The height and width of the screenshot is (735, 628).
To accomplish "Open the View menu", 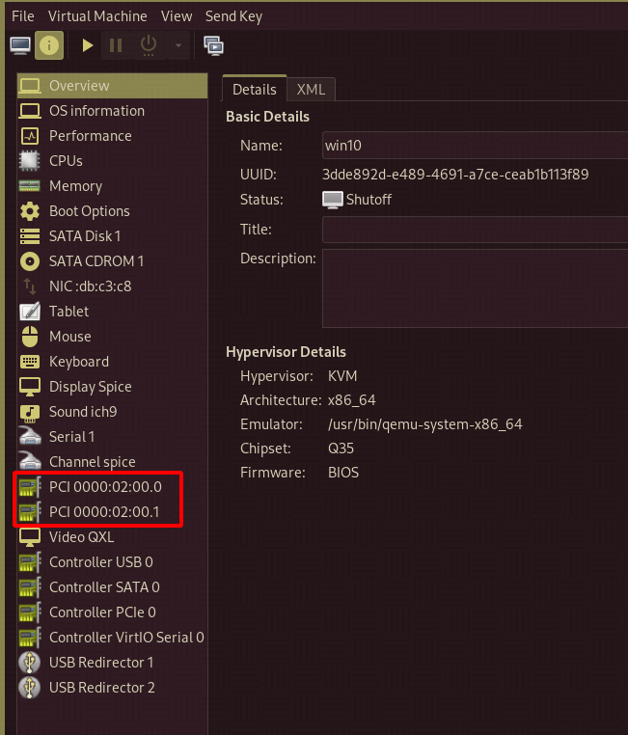I will point(177,16).
